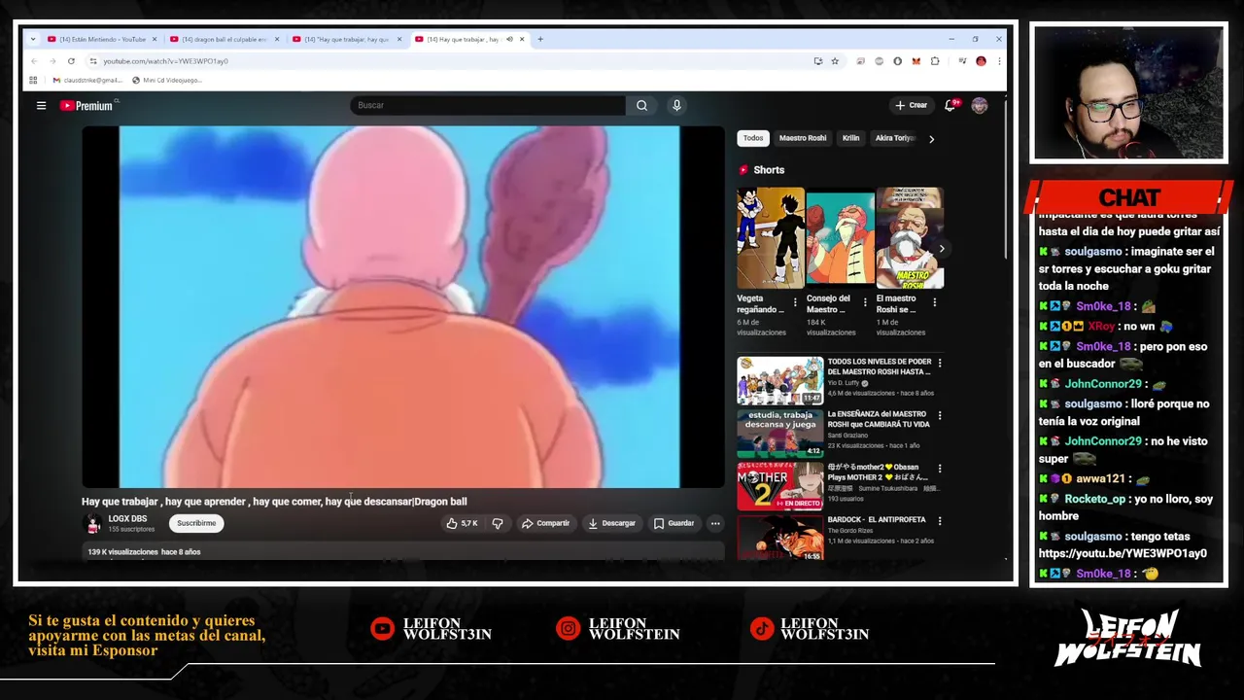Screen dimensions: 1244x700
Task: Reload the page in Chrome
Action: tap(71, 61)
